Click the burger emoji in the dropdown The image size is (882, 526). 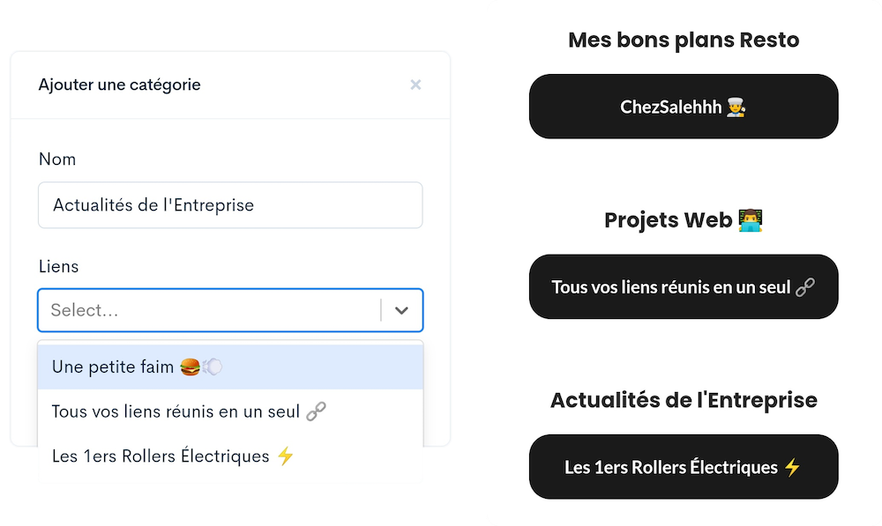[191, 367]
